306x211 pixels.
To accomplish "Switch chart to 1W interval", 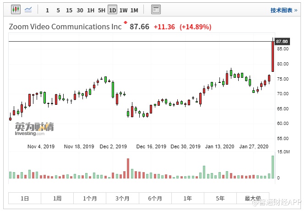I will click(123, 10).
